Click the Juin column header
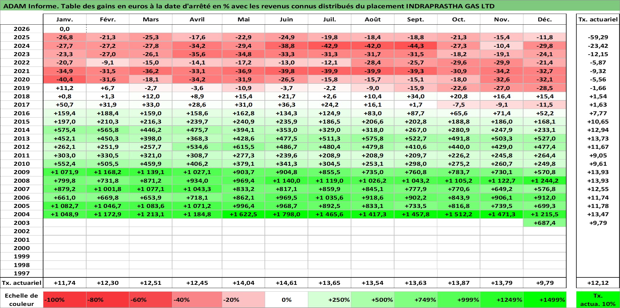620x308 pixels. (287, 19)
